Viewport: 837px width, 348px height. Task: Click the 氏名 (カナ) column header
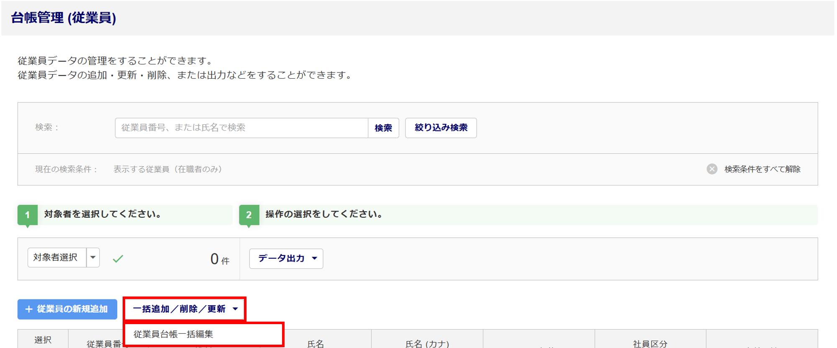[x=427, y=343]
